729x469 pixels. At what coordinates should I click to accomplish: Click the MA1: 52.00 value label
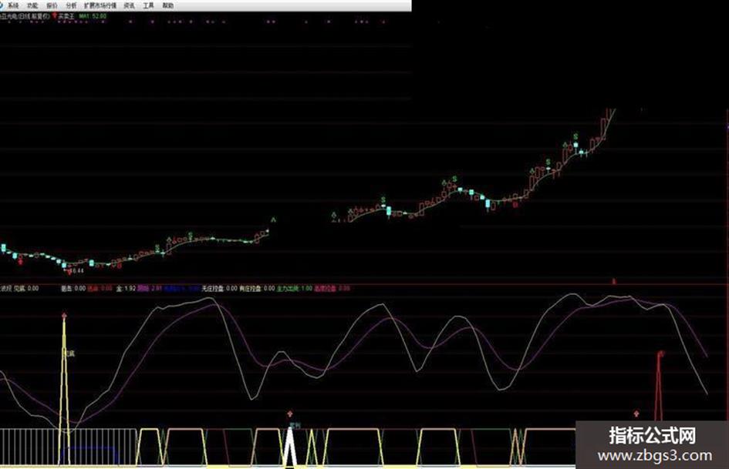click(x=93, y=16)
